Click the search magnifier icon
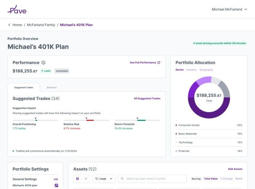The height and width of the screenshot is (189, 255). click(122, 179)
